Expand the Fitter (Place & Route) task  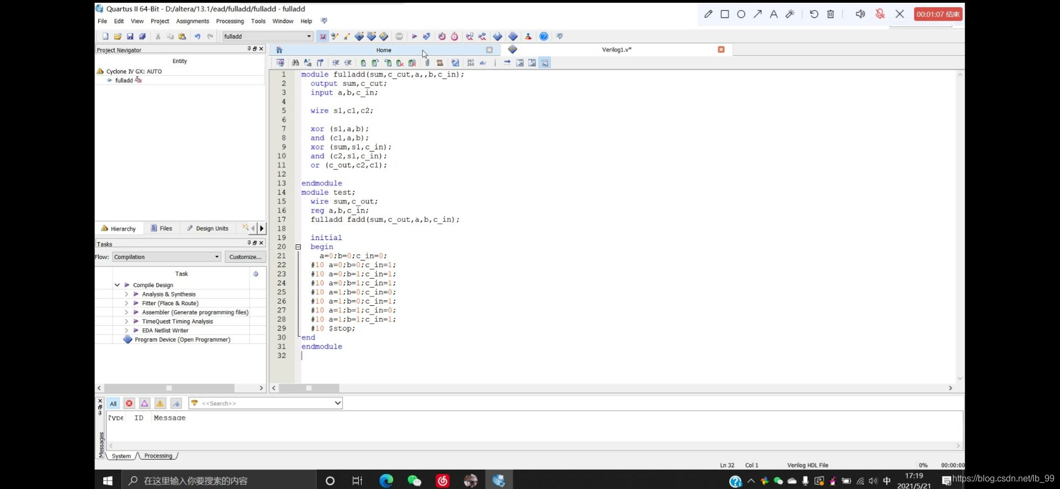pos(126,304)
